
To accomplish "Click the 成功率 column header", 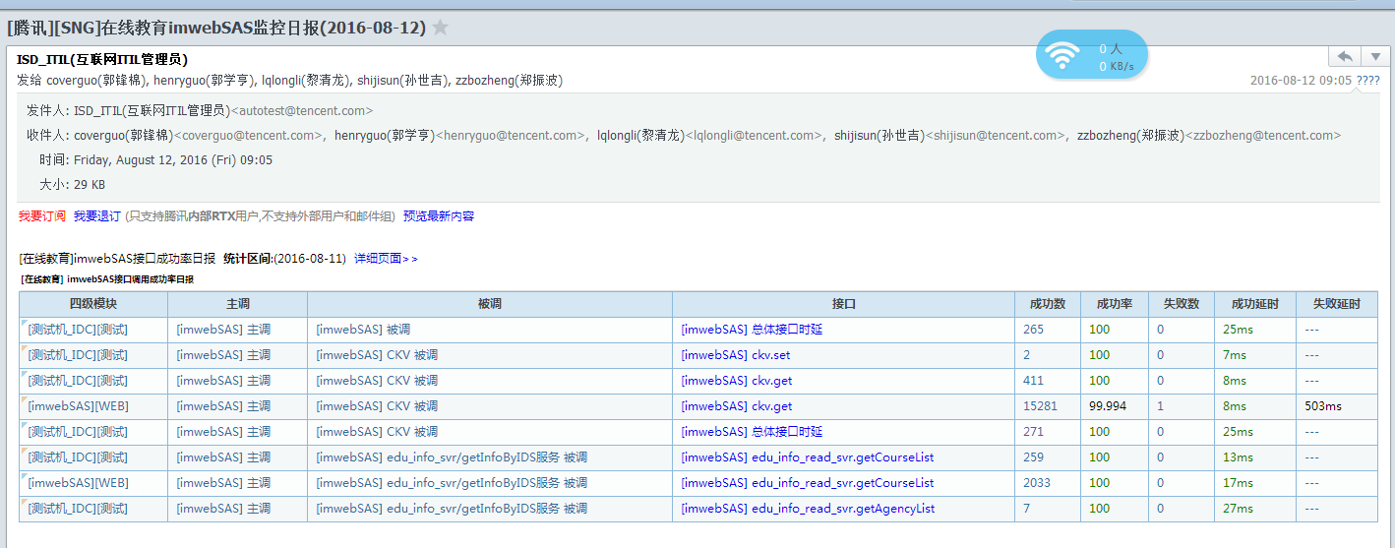I will pyautogui.click(x=1115, y=305).
